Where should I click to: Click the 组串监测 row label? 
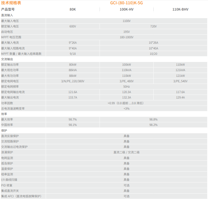click(x=7, y=174)
